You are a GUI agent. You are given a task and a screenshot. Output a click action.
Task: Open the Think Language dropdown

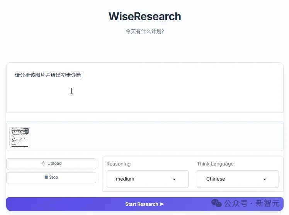tap(237, 179)
